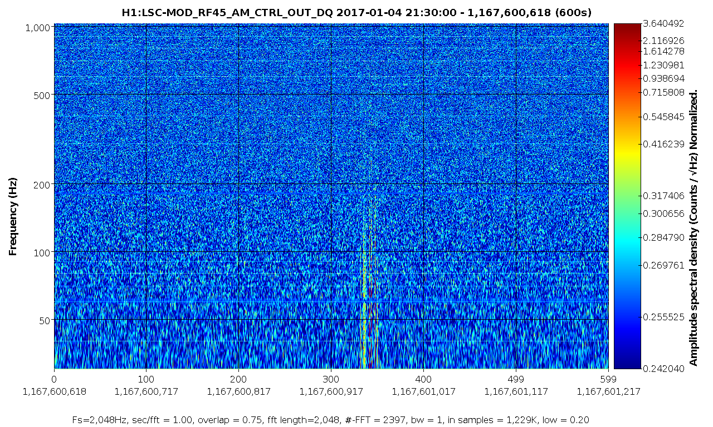Click the time axis tick label 400
Viewport: 713px width, 427px height.
(x=423, y=379)
